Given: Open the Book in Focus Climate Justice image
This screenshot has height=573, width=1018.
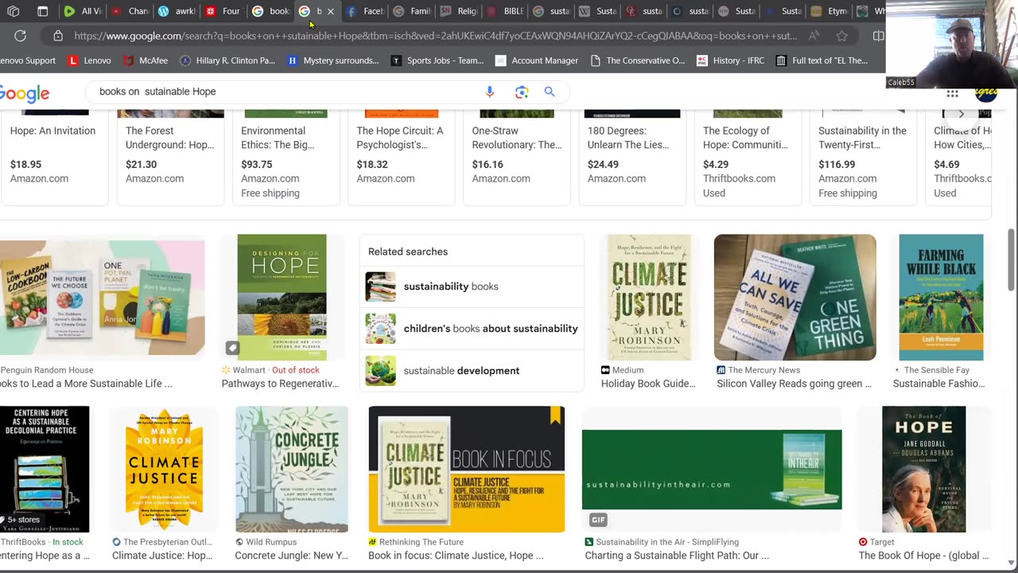Looking at the screenshot, I should [466, 469].
